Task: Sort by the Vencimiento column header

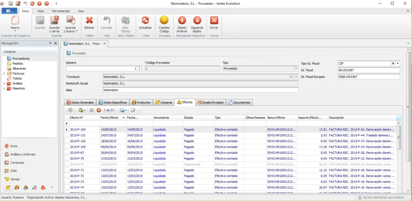Action: [167, 118]
